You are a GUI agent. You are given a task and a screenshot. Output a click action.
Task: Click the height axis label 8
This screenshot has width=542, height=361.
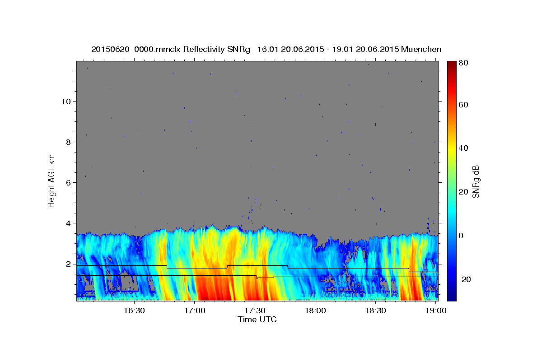point(69,142)
